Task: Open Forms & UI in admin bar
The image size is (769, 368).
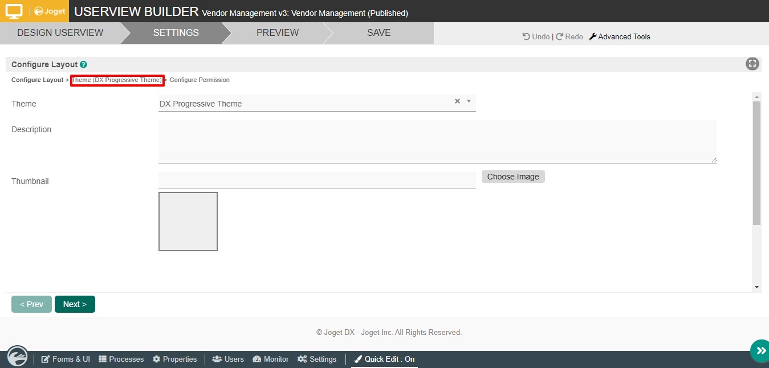Action: pos(66,359)
